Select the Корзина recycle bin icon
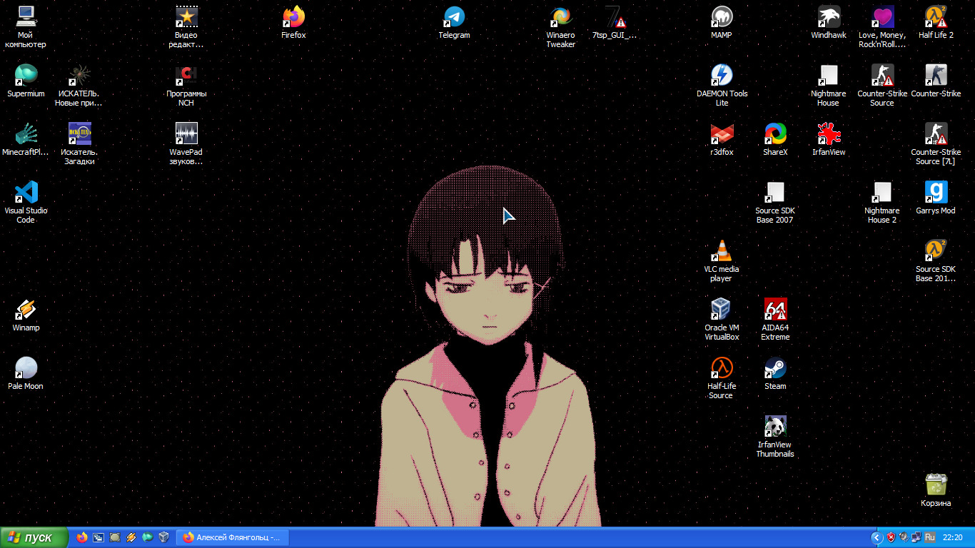Image resolution: width=975 pixels, height=548 pixels. click(936, 490)
